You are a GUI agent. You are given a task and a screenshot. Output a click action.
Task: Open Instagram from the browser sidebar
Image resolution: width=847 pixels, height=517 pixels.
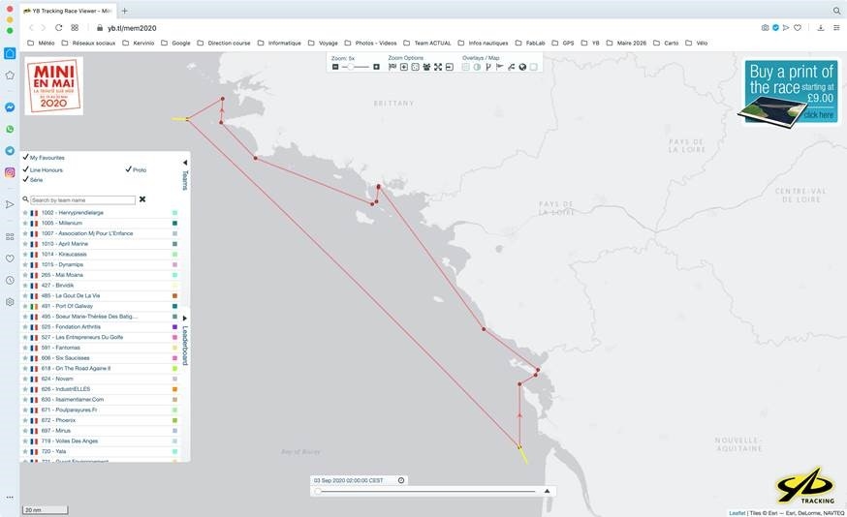pos(10,172)
